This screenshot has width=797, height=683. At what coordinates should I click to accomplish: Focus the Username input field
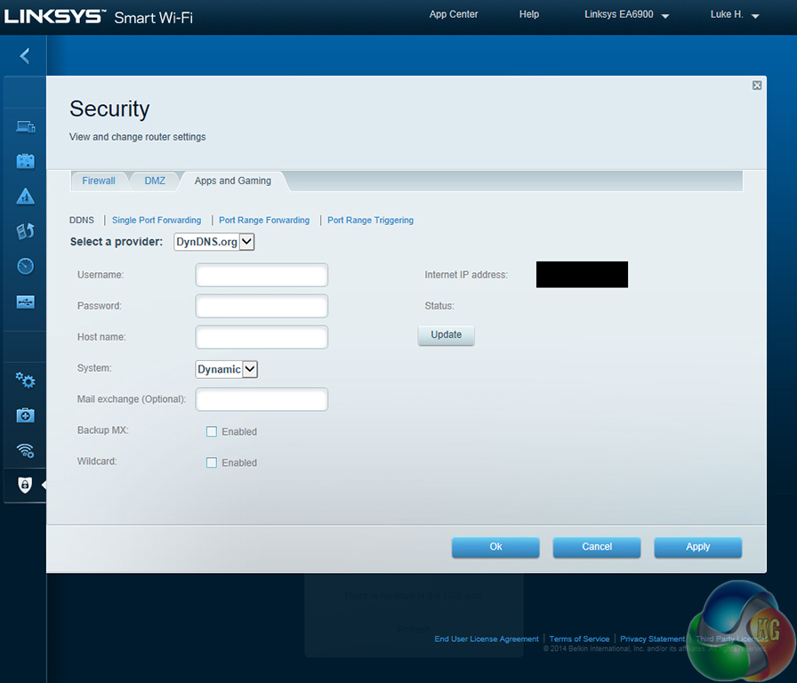(x=262, y=276)
